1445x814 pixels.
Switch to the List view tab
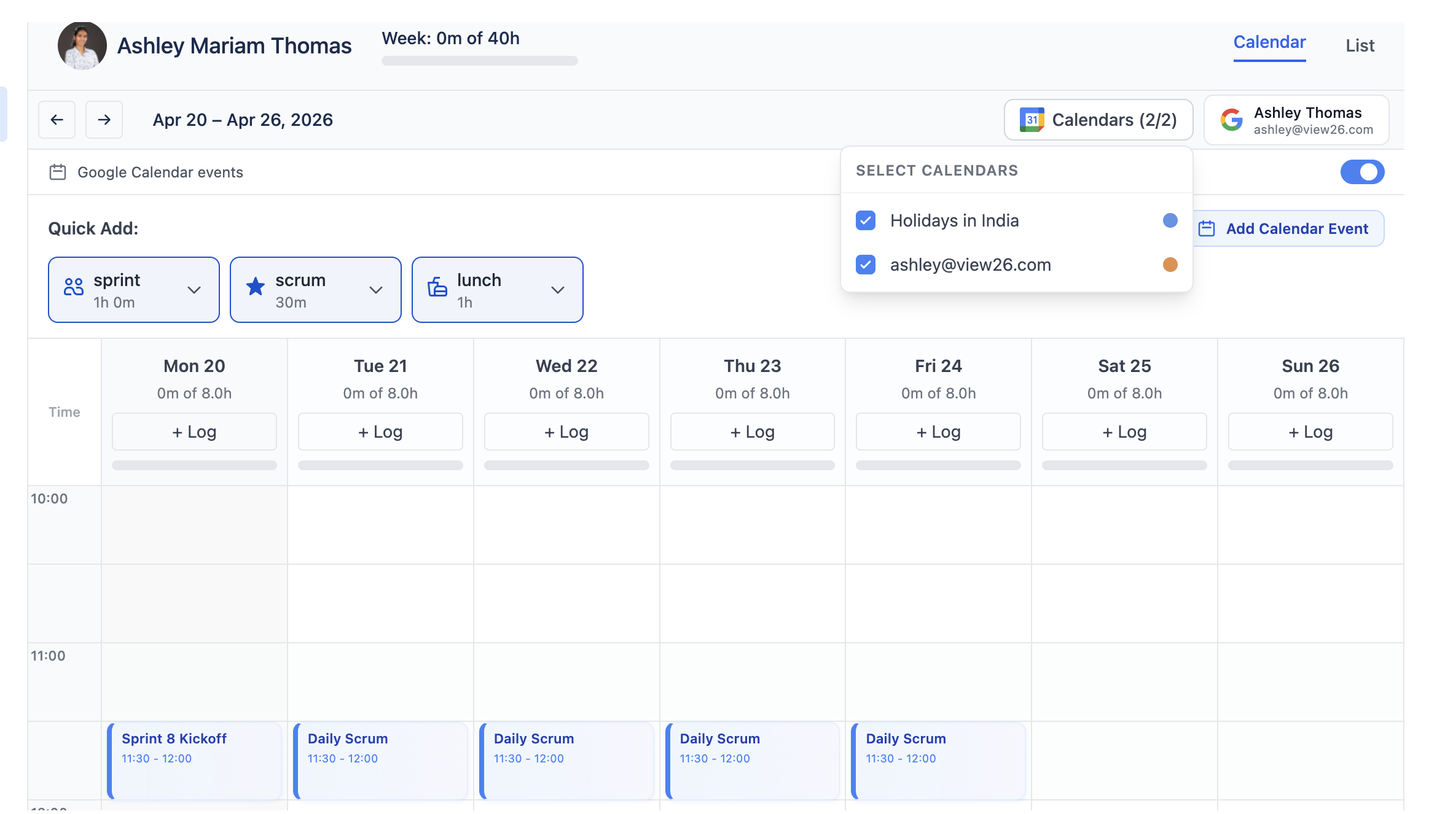(1360, 45)
